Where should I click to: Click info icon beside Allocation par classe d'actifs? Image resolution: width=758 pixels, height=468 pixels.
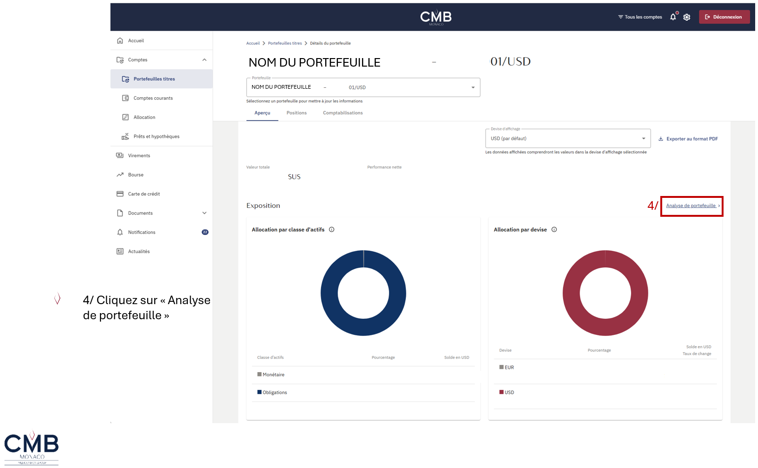click(332, 230)
